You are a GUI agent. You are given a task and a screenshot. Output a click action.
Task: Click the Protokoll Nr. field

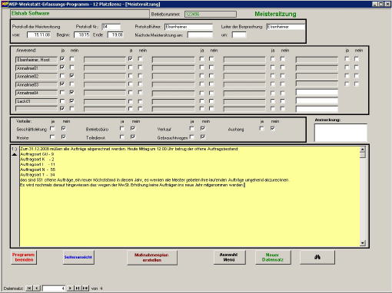tap(111, 27)
